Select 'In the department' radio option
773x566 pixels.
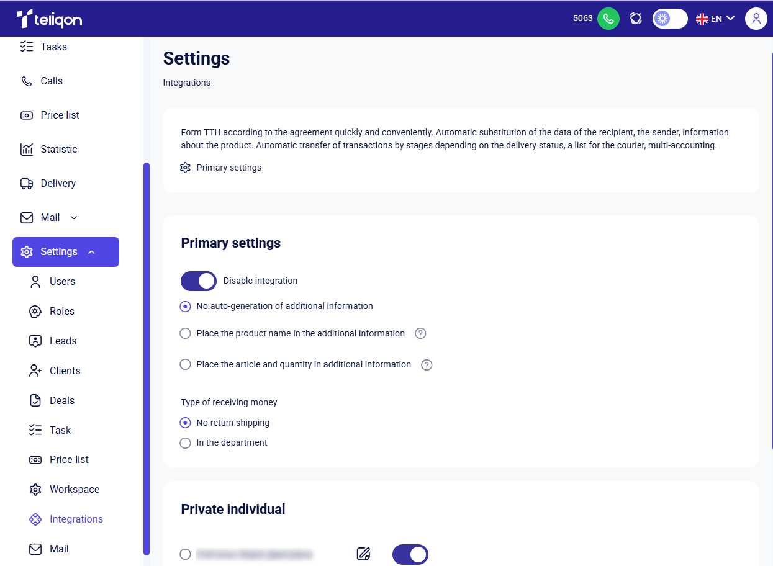coord(185,443)
